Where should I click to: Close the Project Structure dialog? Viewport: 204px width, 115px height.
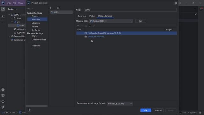[176, 3]
